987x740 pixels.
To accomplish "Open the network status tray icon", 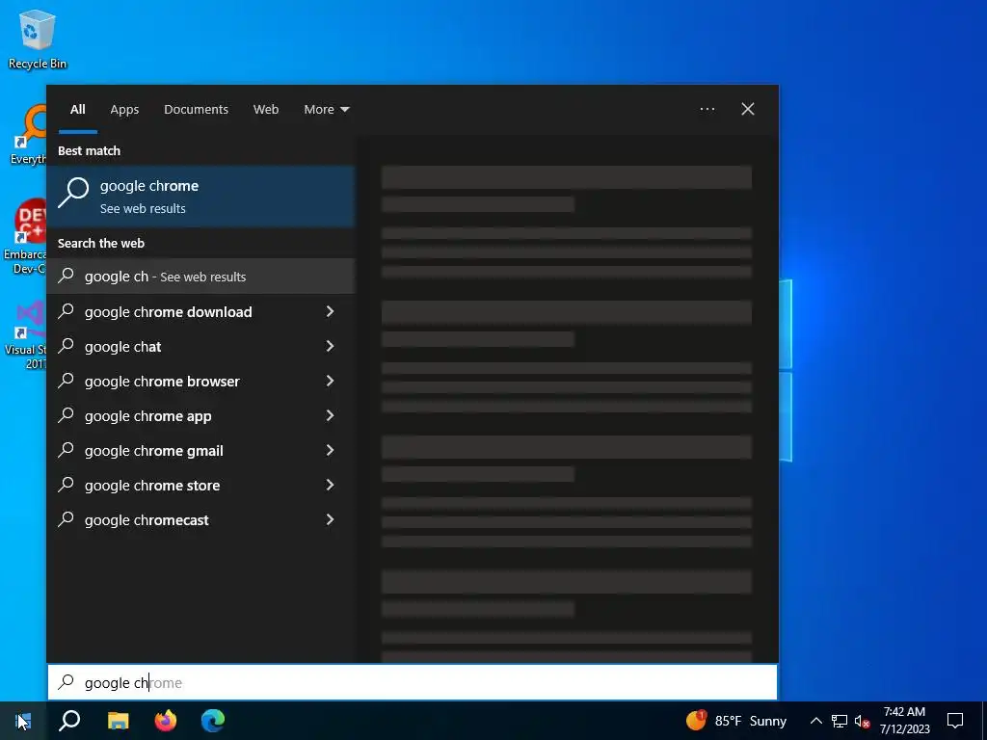I will click(840, 721).
